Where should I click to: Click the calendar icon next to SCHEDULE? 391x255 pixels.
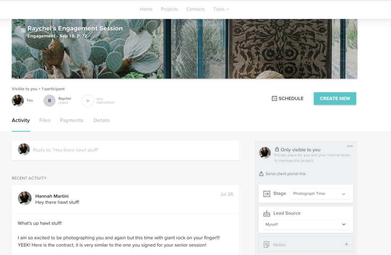[274, 98]
